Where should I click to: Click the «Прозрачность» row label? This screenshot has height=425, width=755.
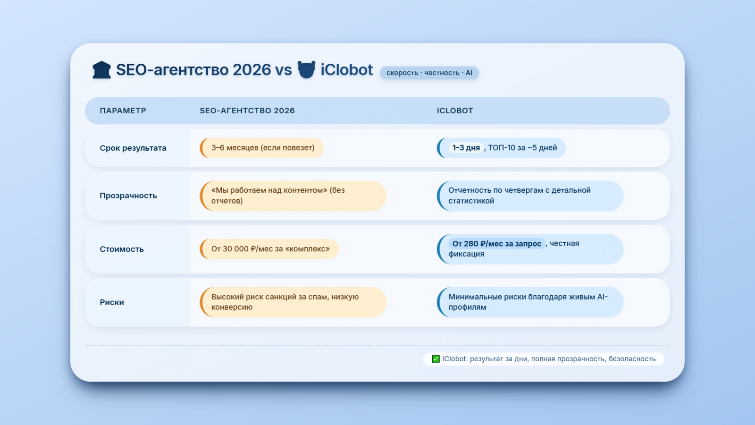pyautogui.click(x=128, y=195)
